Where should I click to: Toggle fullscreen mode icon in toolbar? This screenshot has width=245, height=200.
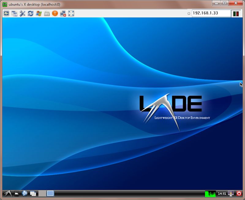(71, 13)
